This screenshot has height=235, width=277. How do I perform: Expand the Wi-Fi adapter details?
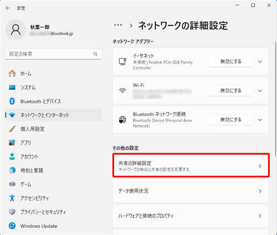[260, 91]
